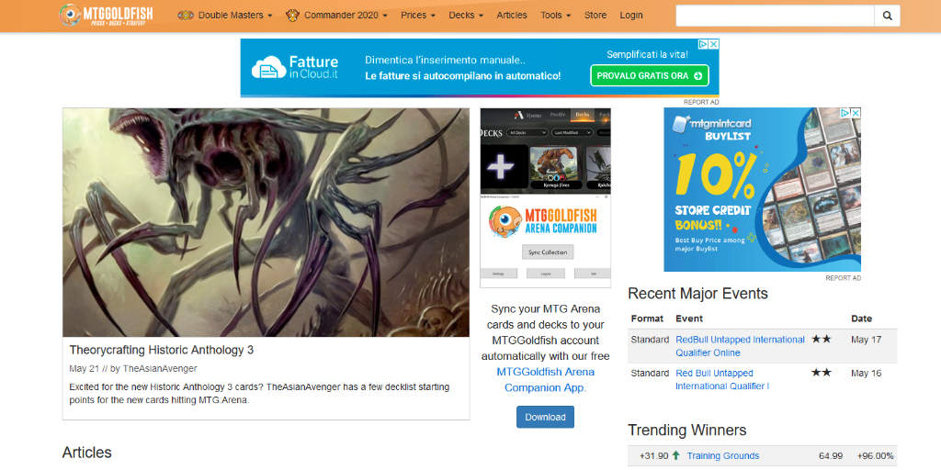This screenshot has height=470, width=941.
Task: Click the AdChoices icon on mtgmintcard ad
Action: [845, 113]
